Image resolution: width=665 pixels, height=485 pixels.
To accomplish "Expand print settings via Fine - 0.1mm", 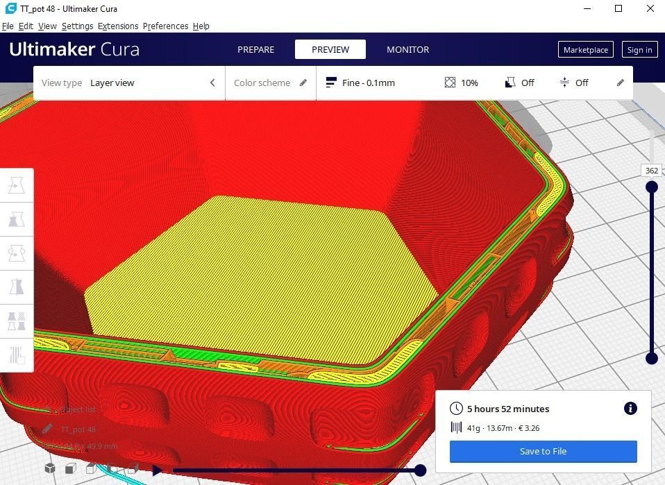I will click(x=475, y=83).
